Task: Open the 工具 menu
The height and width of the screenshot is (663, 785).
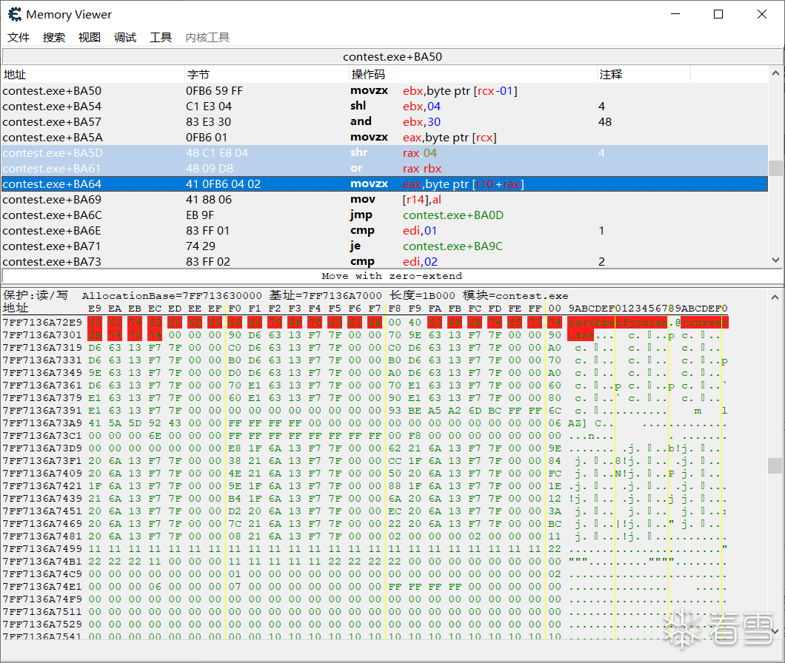Action: point(161,38)
